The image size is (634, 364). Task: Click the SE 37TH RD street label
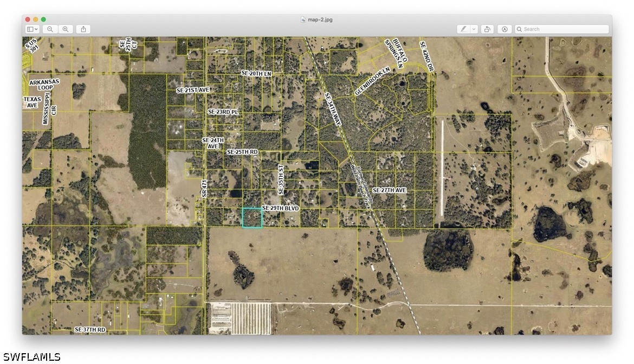pyautogui.click(x=90, y=330)
